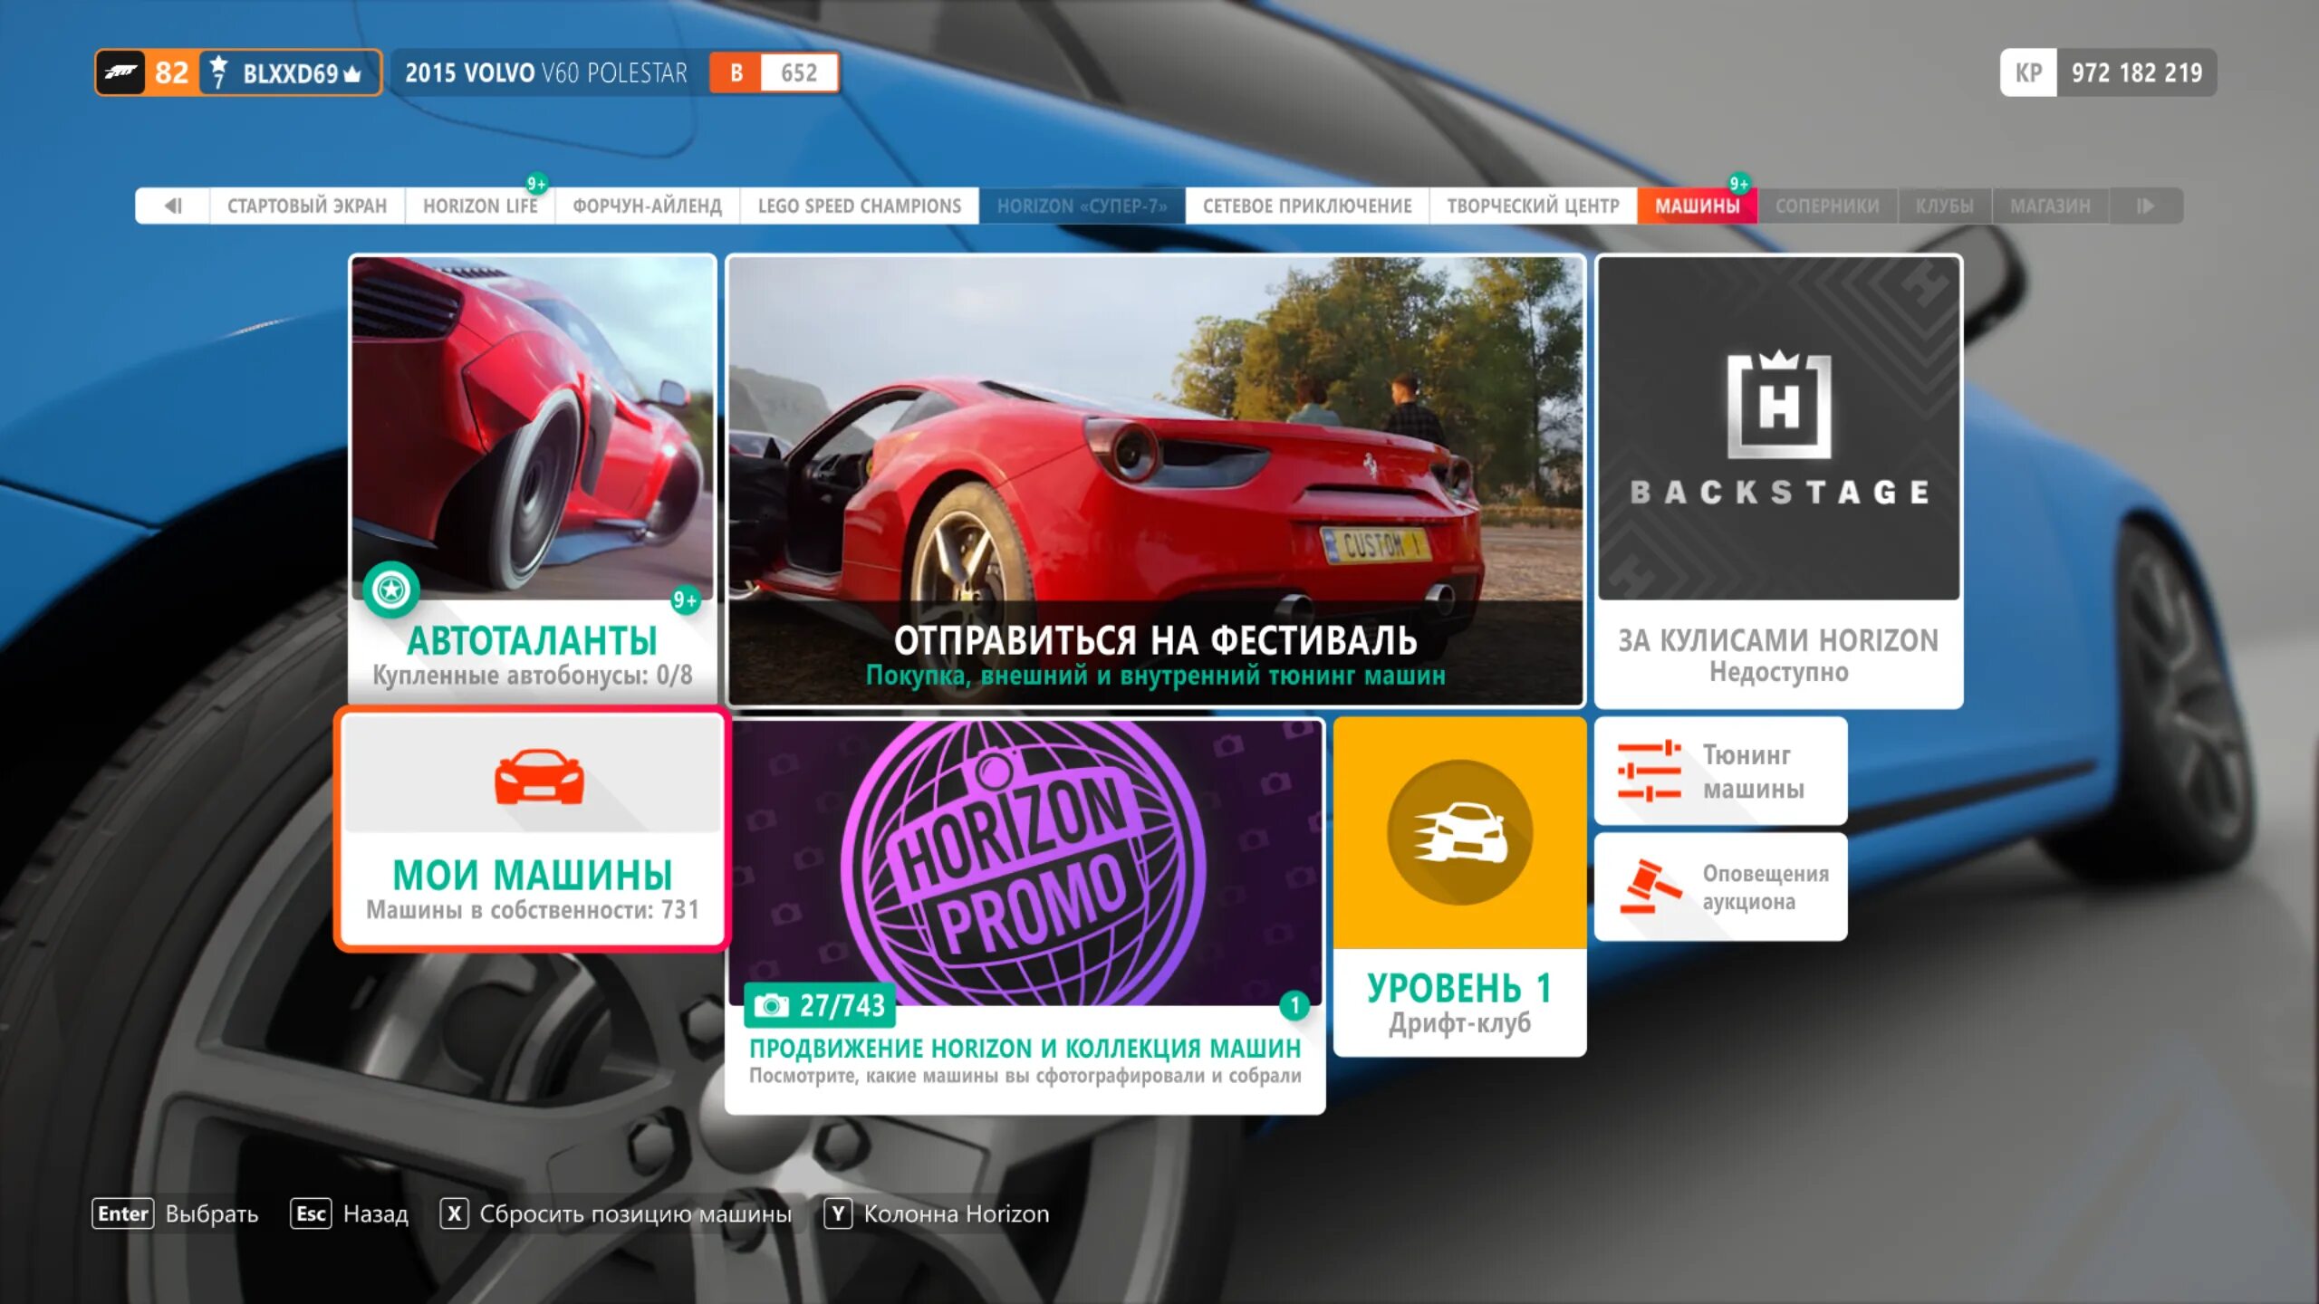
Task: Switch to the СОПЕРНИКИ tab
Action: (1827, 206)
